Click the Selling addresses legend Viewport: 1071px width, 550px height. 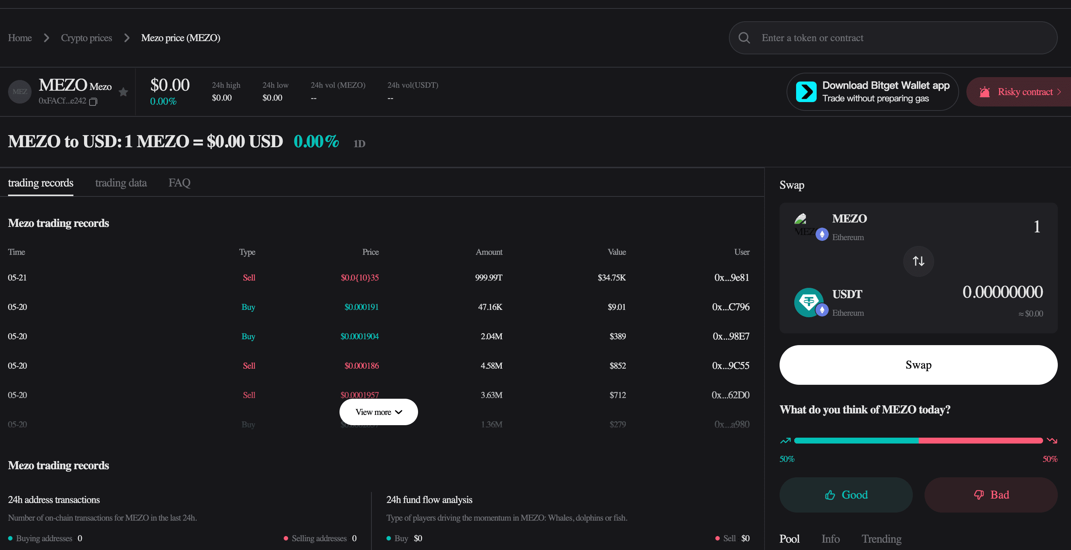click(x=320, y=538)
